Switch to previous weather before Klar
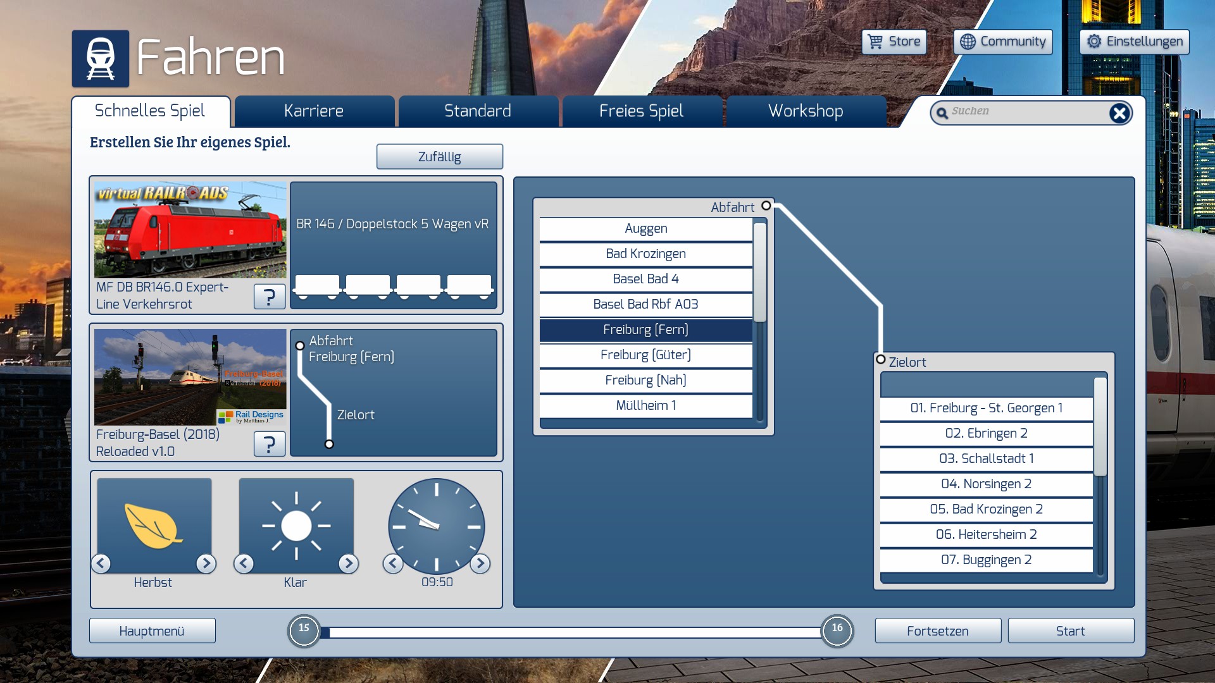The width and height of the screenshot is (1215, 683). point(244,563)
